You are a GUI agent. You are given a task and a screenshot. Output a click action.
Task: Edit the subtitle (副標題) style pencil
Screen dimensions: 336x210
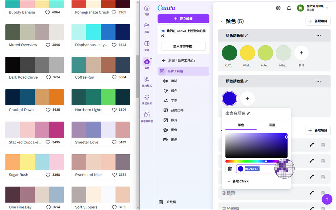tap(312, 193)
